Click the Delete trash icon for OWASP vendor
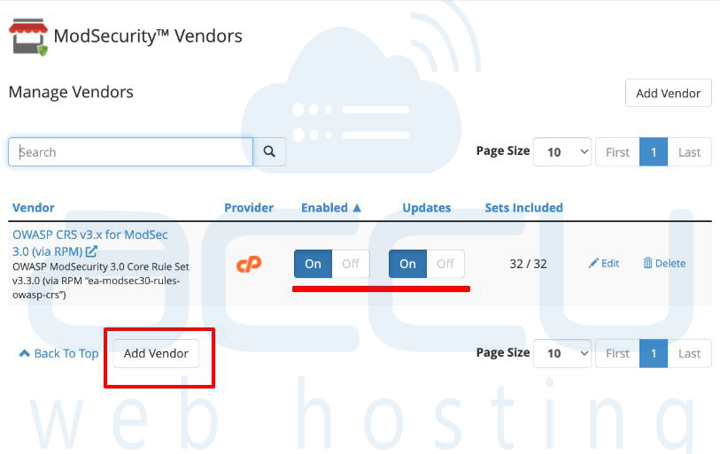Image resolution: width=720 pixels, height=454 pixels. (x=664, y=263)
